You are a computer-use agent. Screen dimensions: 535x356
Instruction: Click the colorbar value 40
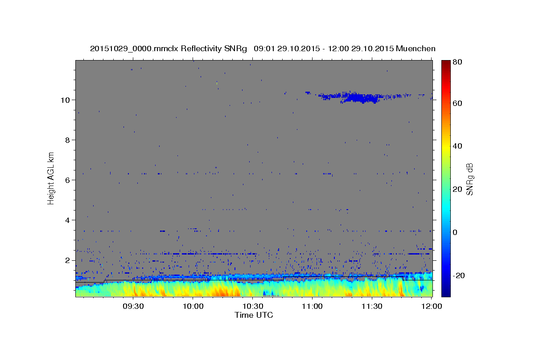pyautogui.click(x=457, y=146)
